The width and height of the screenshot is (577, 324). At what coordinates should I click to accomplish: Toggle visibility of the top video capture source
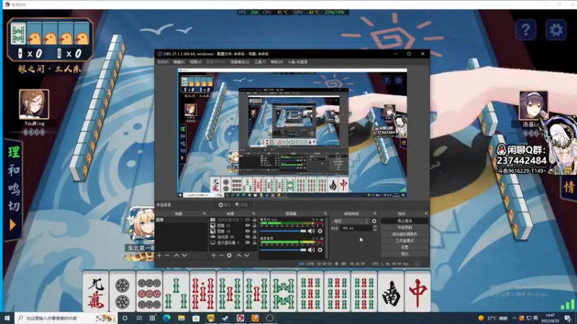pos(247,220)
